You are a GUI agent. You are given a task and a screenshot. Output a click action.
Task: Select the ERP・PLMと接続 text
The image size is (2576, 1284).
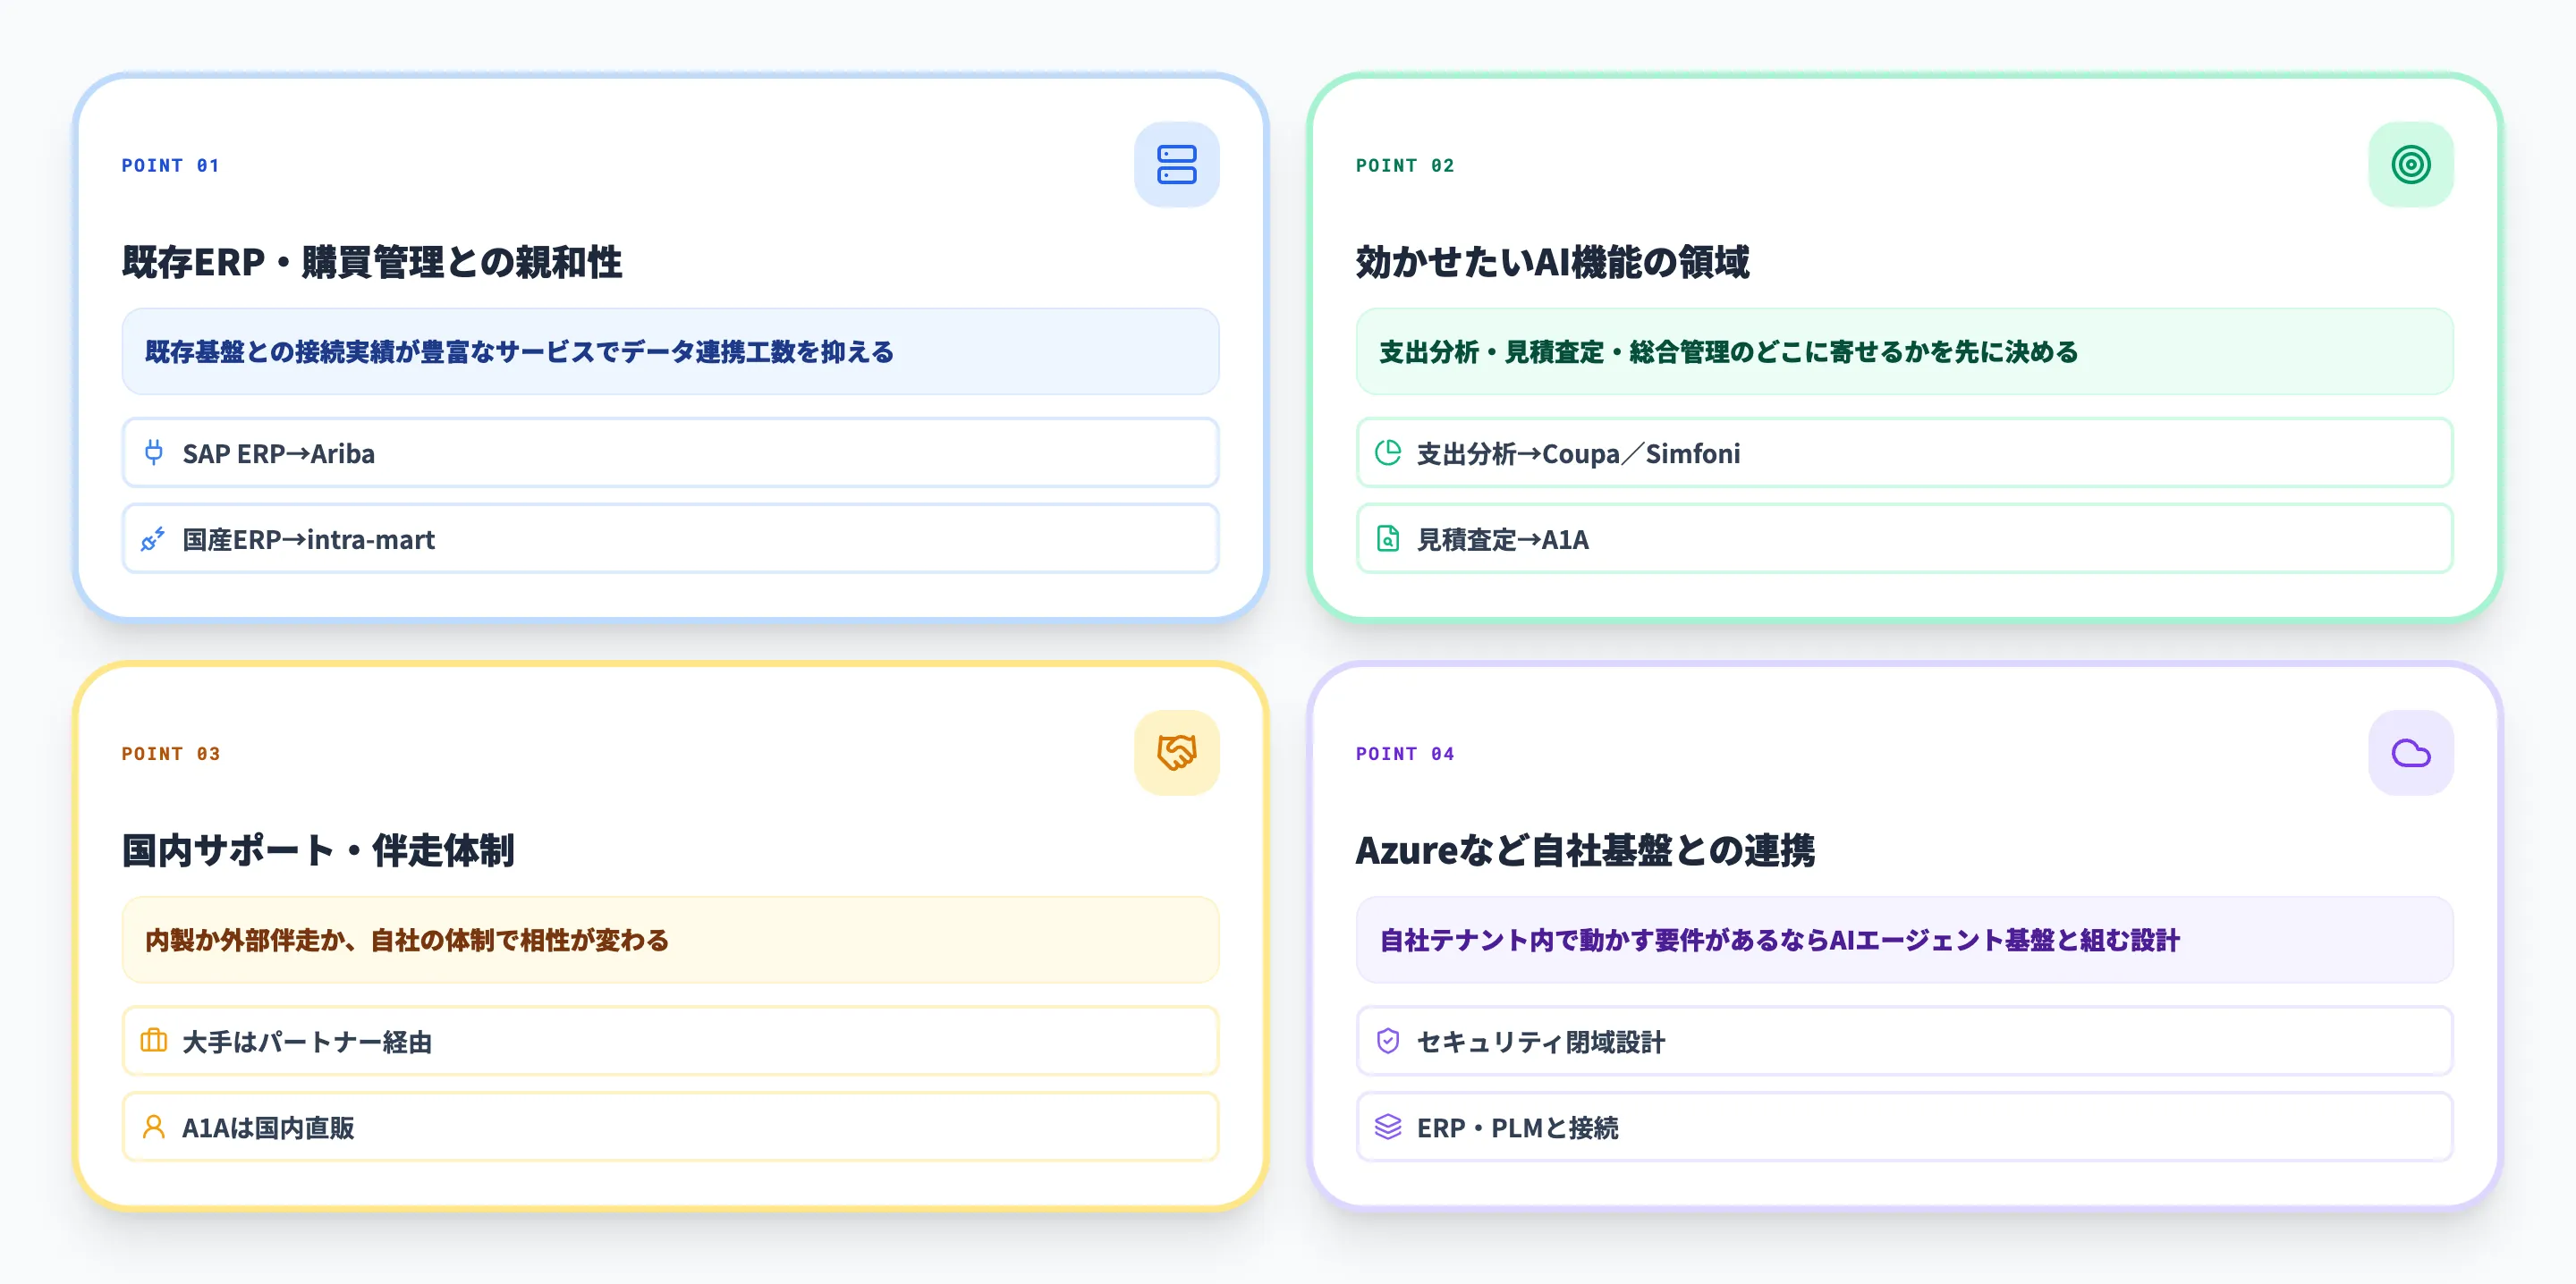coord(1517,1128)
